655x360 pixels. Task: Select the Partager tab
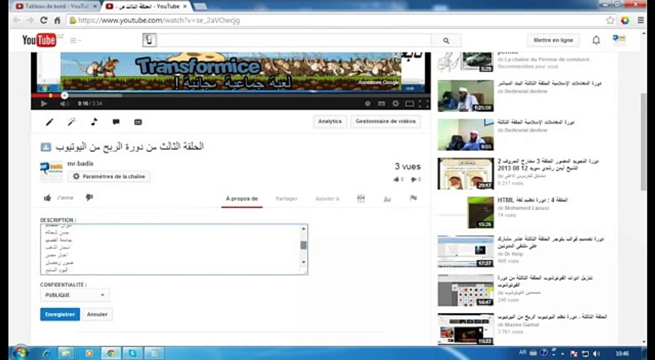[x=287, y=198]
